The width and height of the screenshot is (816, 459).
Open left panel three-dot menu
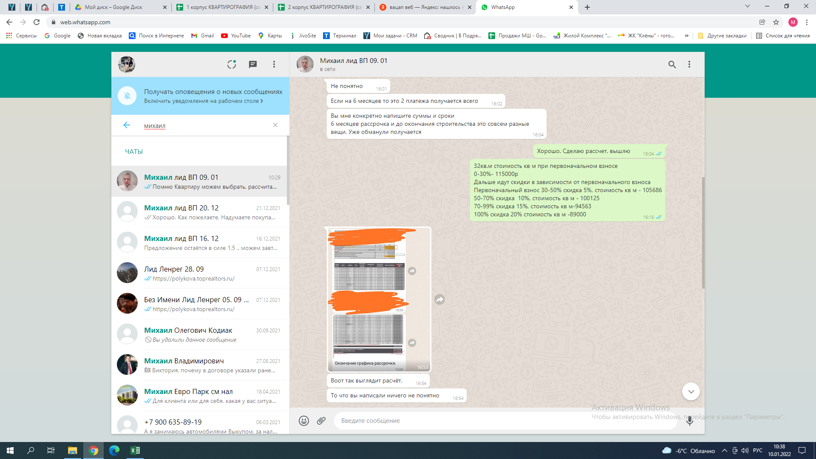[x=274, y=64]
